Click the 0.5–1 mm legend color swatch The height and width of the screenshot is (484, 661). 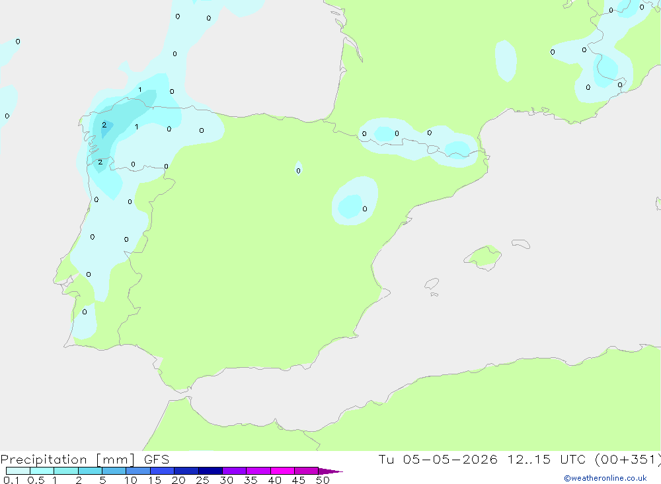(x=42, y=471)
